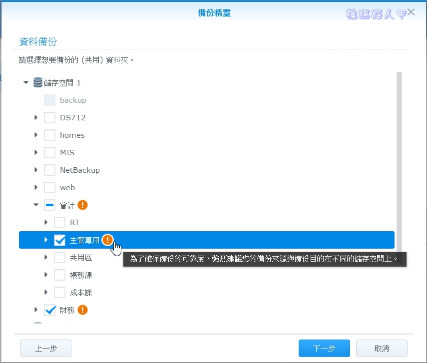The height and width of the screenshot is (363, 427).
Task: Check the 成本課 subfolder checkbox
Action: (x=59, y=293)
